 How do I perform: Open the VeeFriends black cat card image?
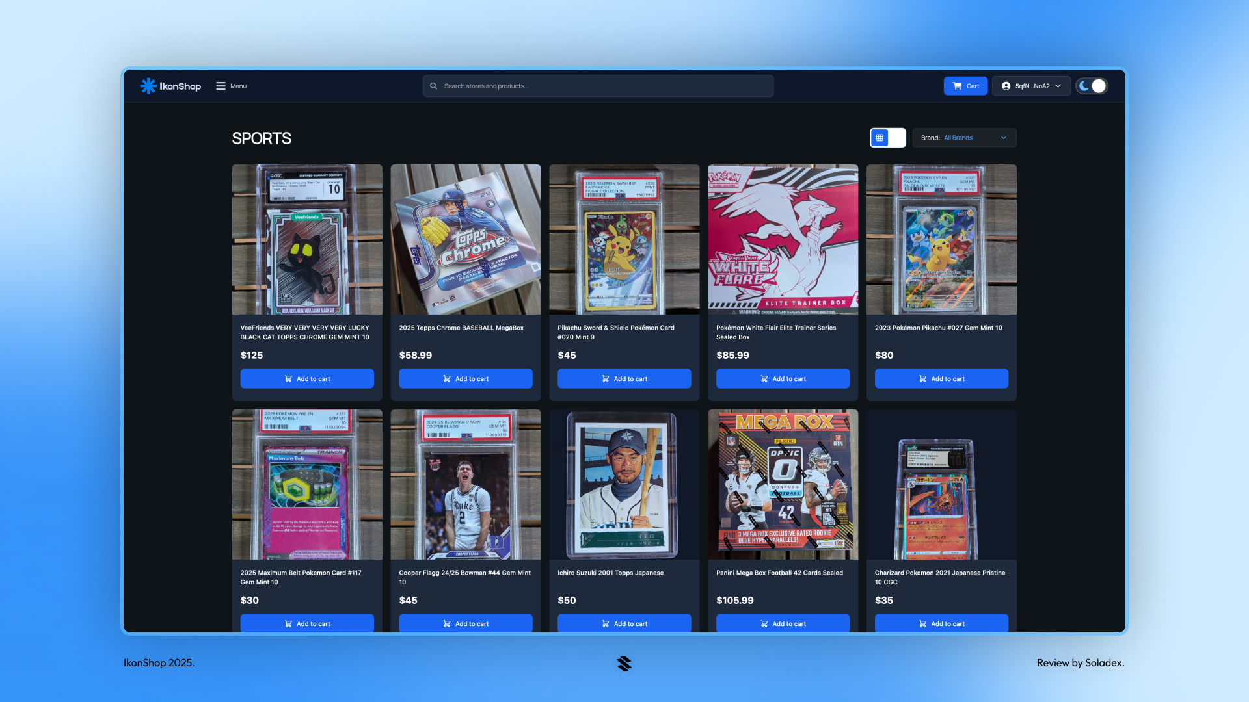tap(307, 239)
